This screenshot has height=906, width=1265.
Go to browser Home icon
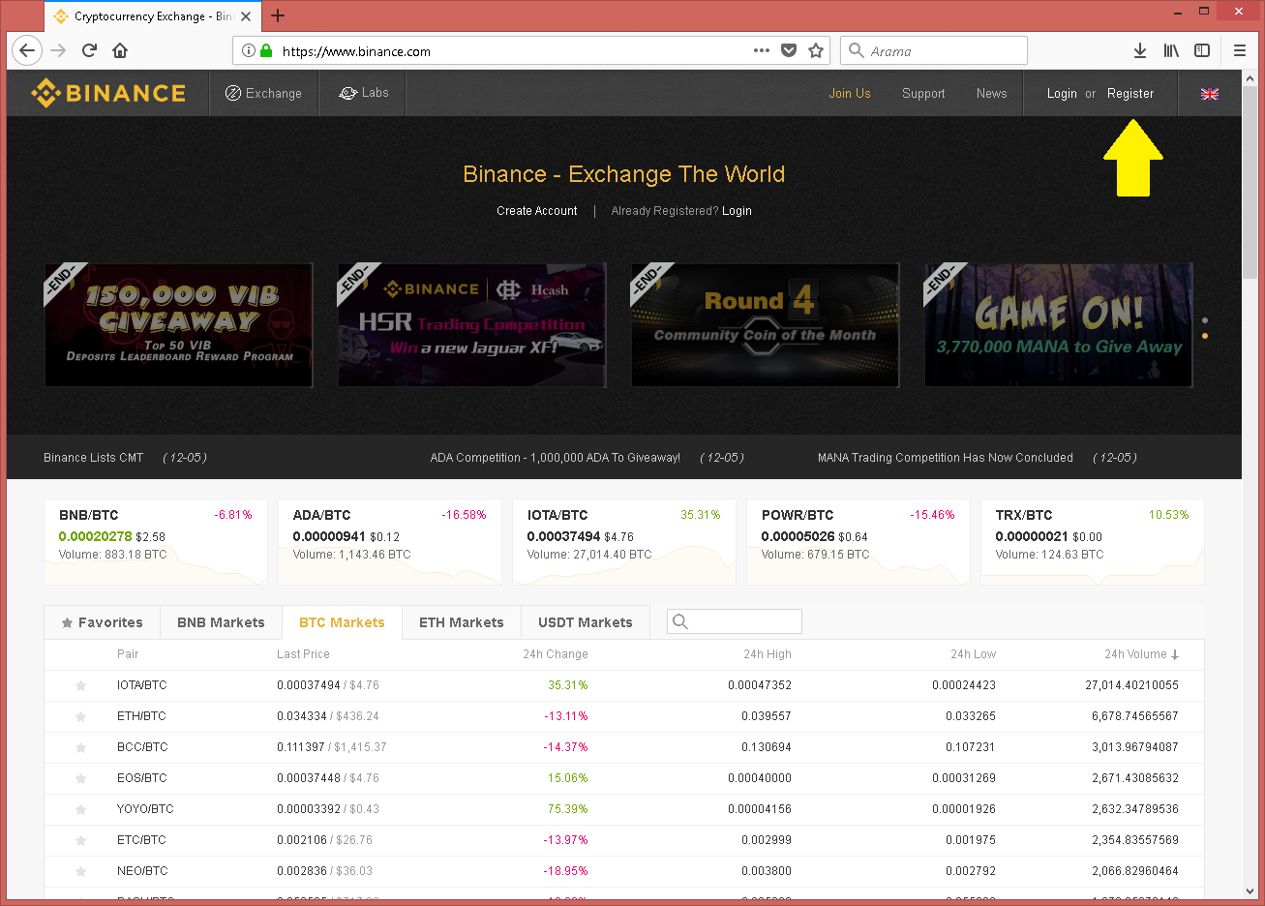point(120,50)
